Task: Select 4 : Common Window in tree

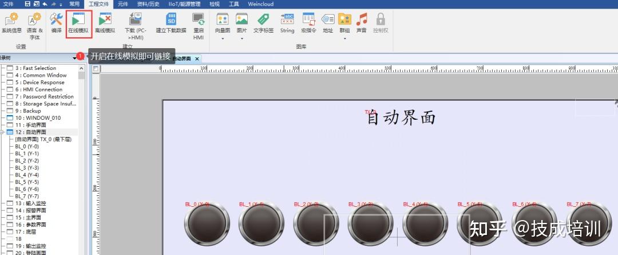Action: [41, 76]
